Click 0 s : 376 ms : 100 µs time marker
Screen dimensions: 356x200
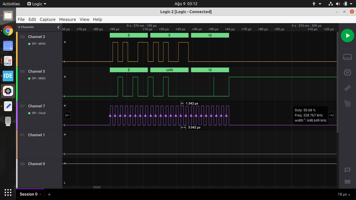click(141, 26)
